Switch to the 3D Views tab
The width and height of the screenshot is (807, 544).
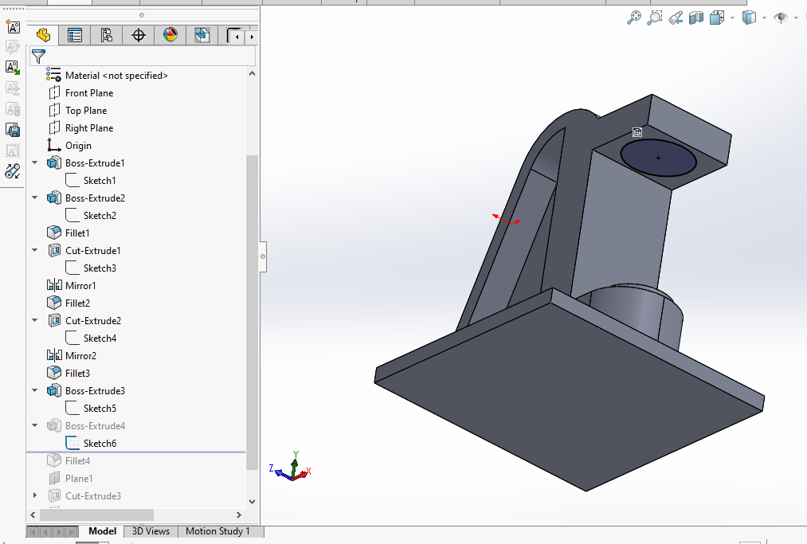point(151,531)
